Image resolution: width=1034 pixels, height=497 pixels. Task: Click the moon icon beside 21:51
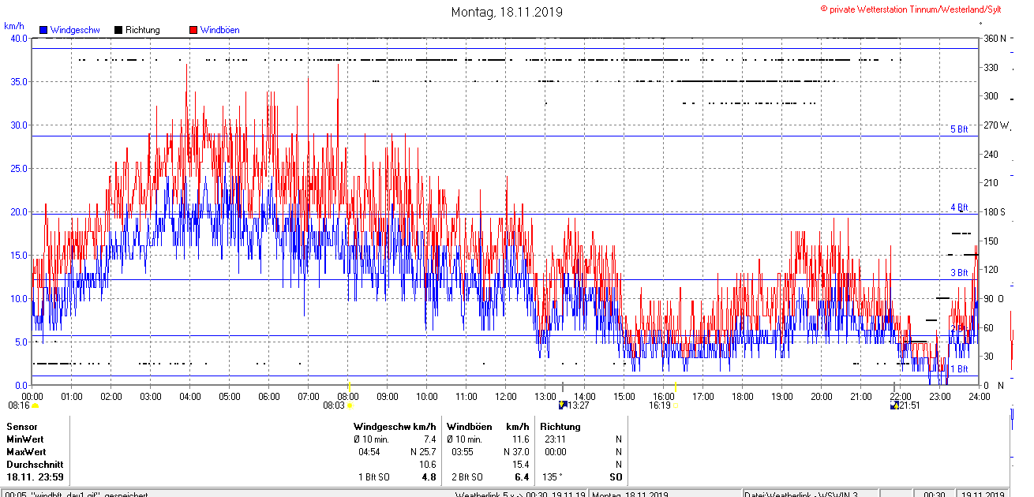coord(894,405)
